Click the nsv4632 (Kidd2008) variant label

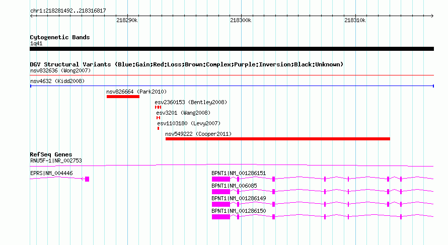[x=57, y=81]
